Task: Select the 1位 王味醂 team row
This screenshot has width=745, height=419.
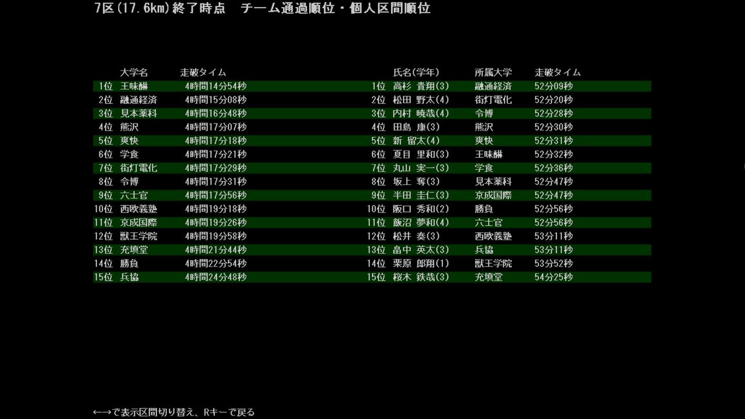Action: point(172,86)
